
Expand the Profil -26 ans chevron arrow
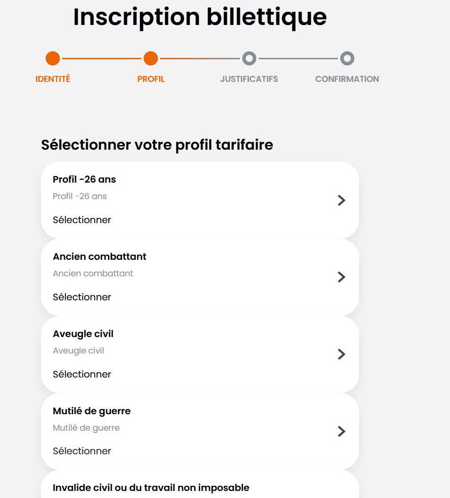(342, 201)
